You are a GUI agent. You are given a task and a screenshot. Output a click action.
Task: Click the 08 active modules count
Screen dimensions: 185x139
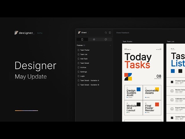point(159,76)
